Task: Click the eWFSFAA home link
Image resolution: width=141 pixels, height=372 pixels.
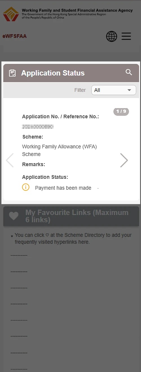Action: (15, 36)
